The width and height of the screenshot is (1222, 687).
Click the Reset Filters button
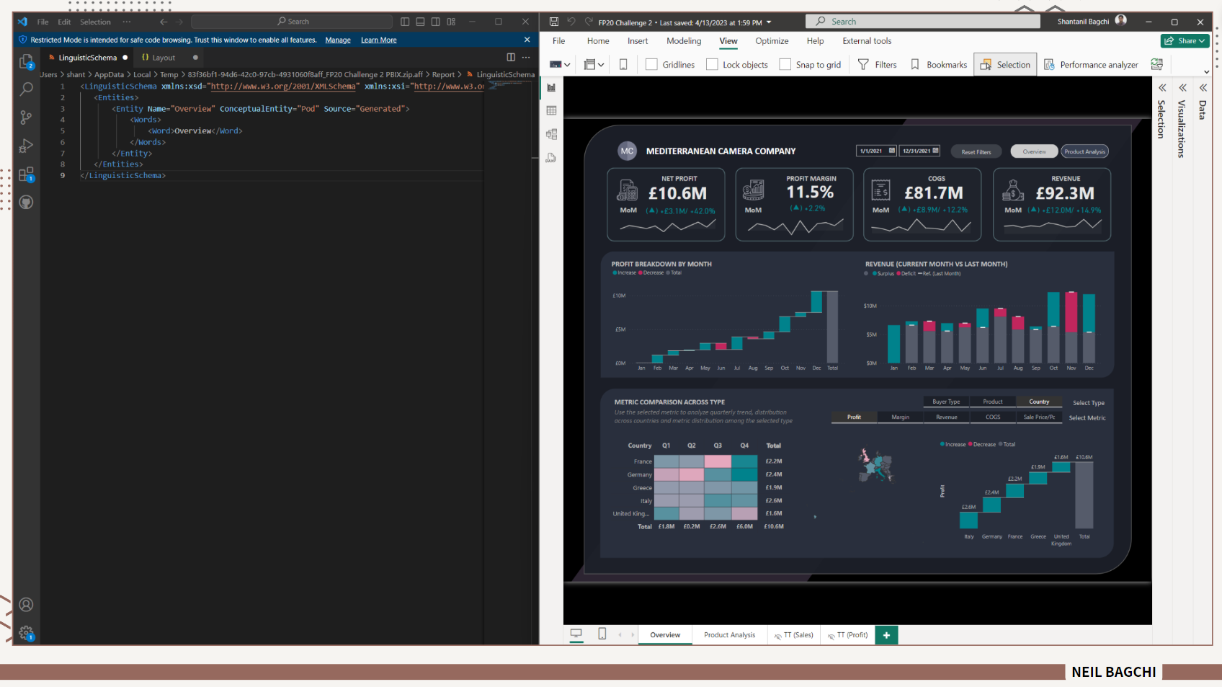pyautogui.click(x=976, y=151)
